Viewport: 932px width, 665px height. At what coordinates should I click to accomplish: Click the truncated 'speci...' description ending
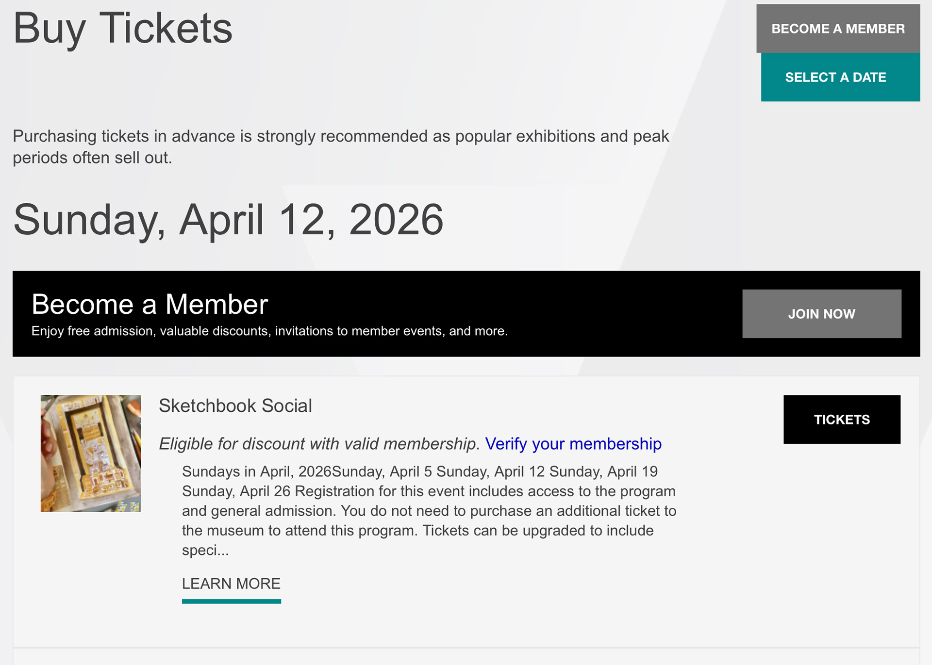pos(205,551)
